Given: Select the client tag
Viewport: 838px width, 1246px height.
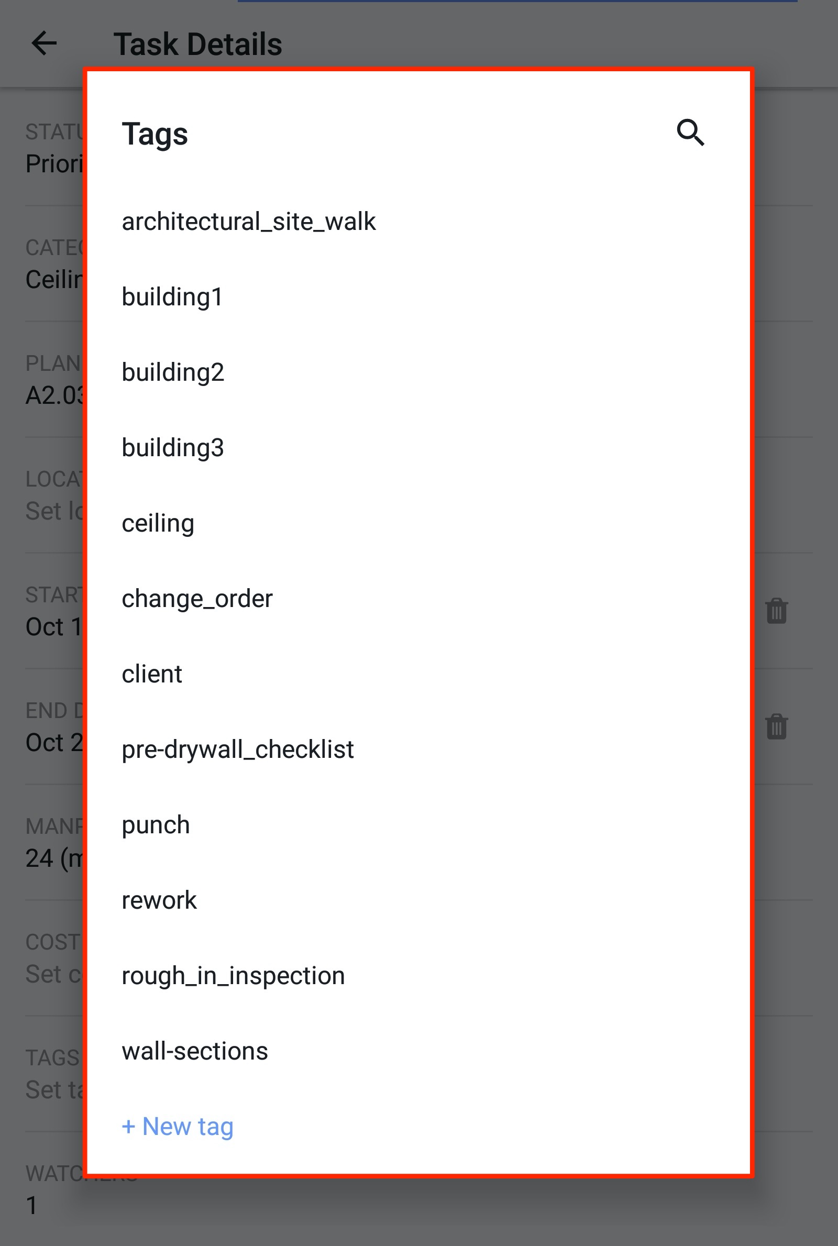Looking at the screenshot, I should pyautogui.click(x=152, y=674).
